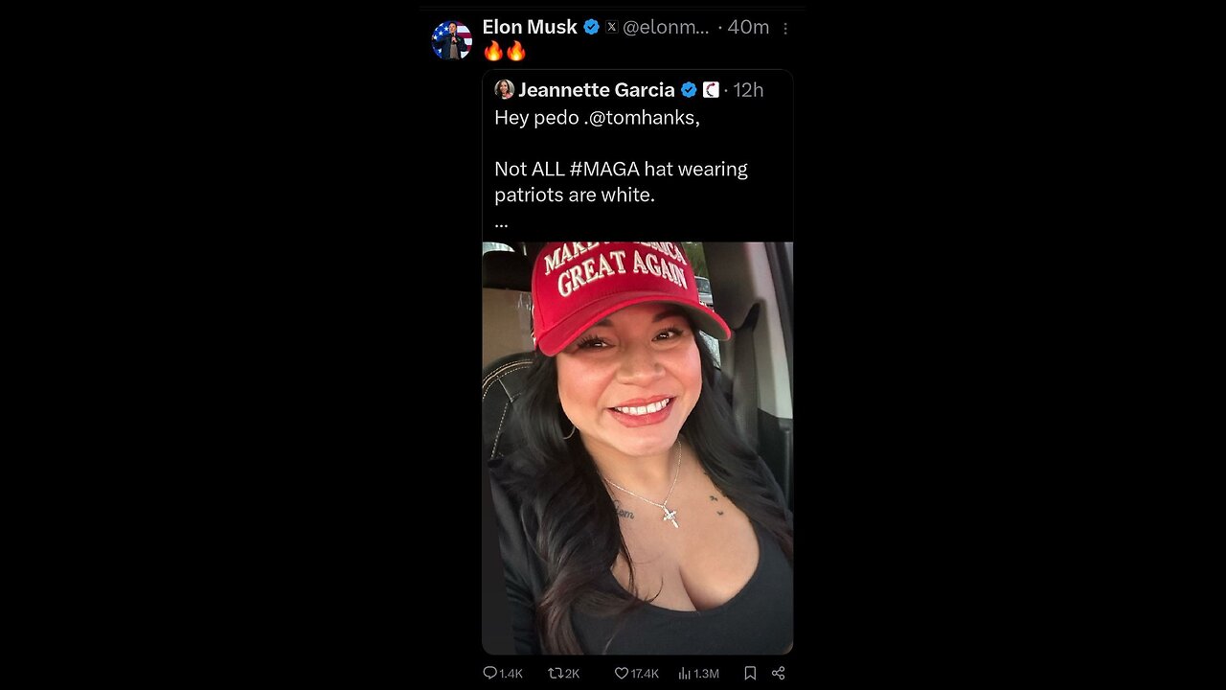Repost the post using the retweet icon
The height and width of the screenshot is (690, 1226).
[555, 674]
